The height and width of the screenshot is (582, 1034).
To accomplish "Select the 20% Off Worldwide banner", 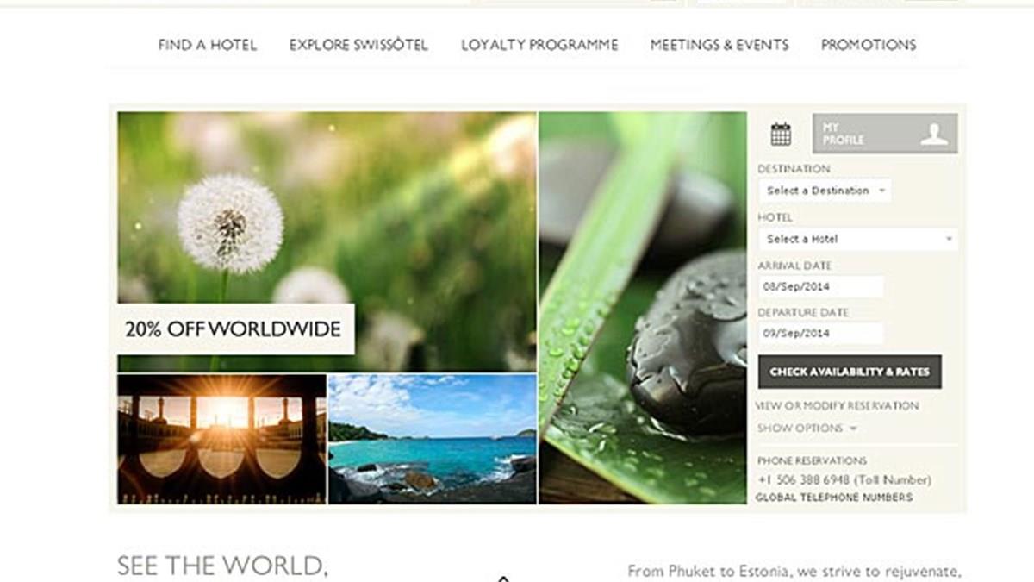I will (x=236, y=329).
